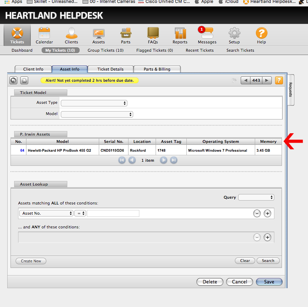Click the refresh circular arrow icon
The image size is (308, 307).
pos(13,80)
